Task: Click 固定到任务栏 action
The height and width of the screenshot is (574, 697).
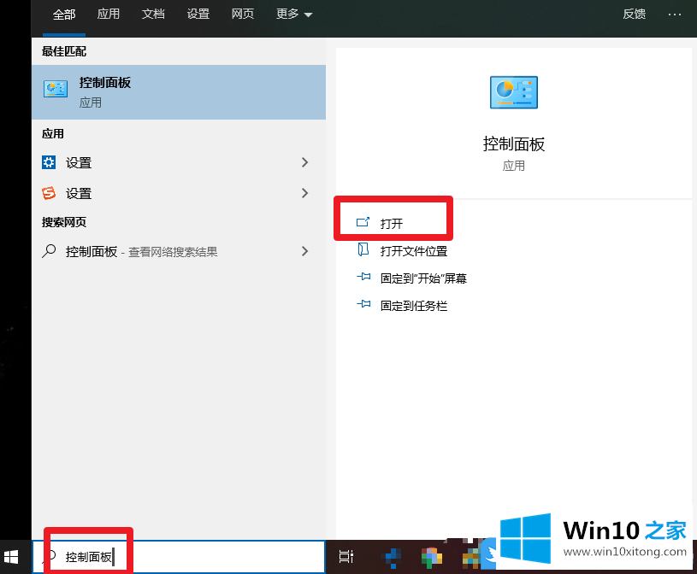Action: (x=414, y=306)
